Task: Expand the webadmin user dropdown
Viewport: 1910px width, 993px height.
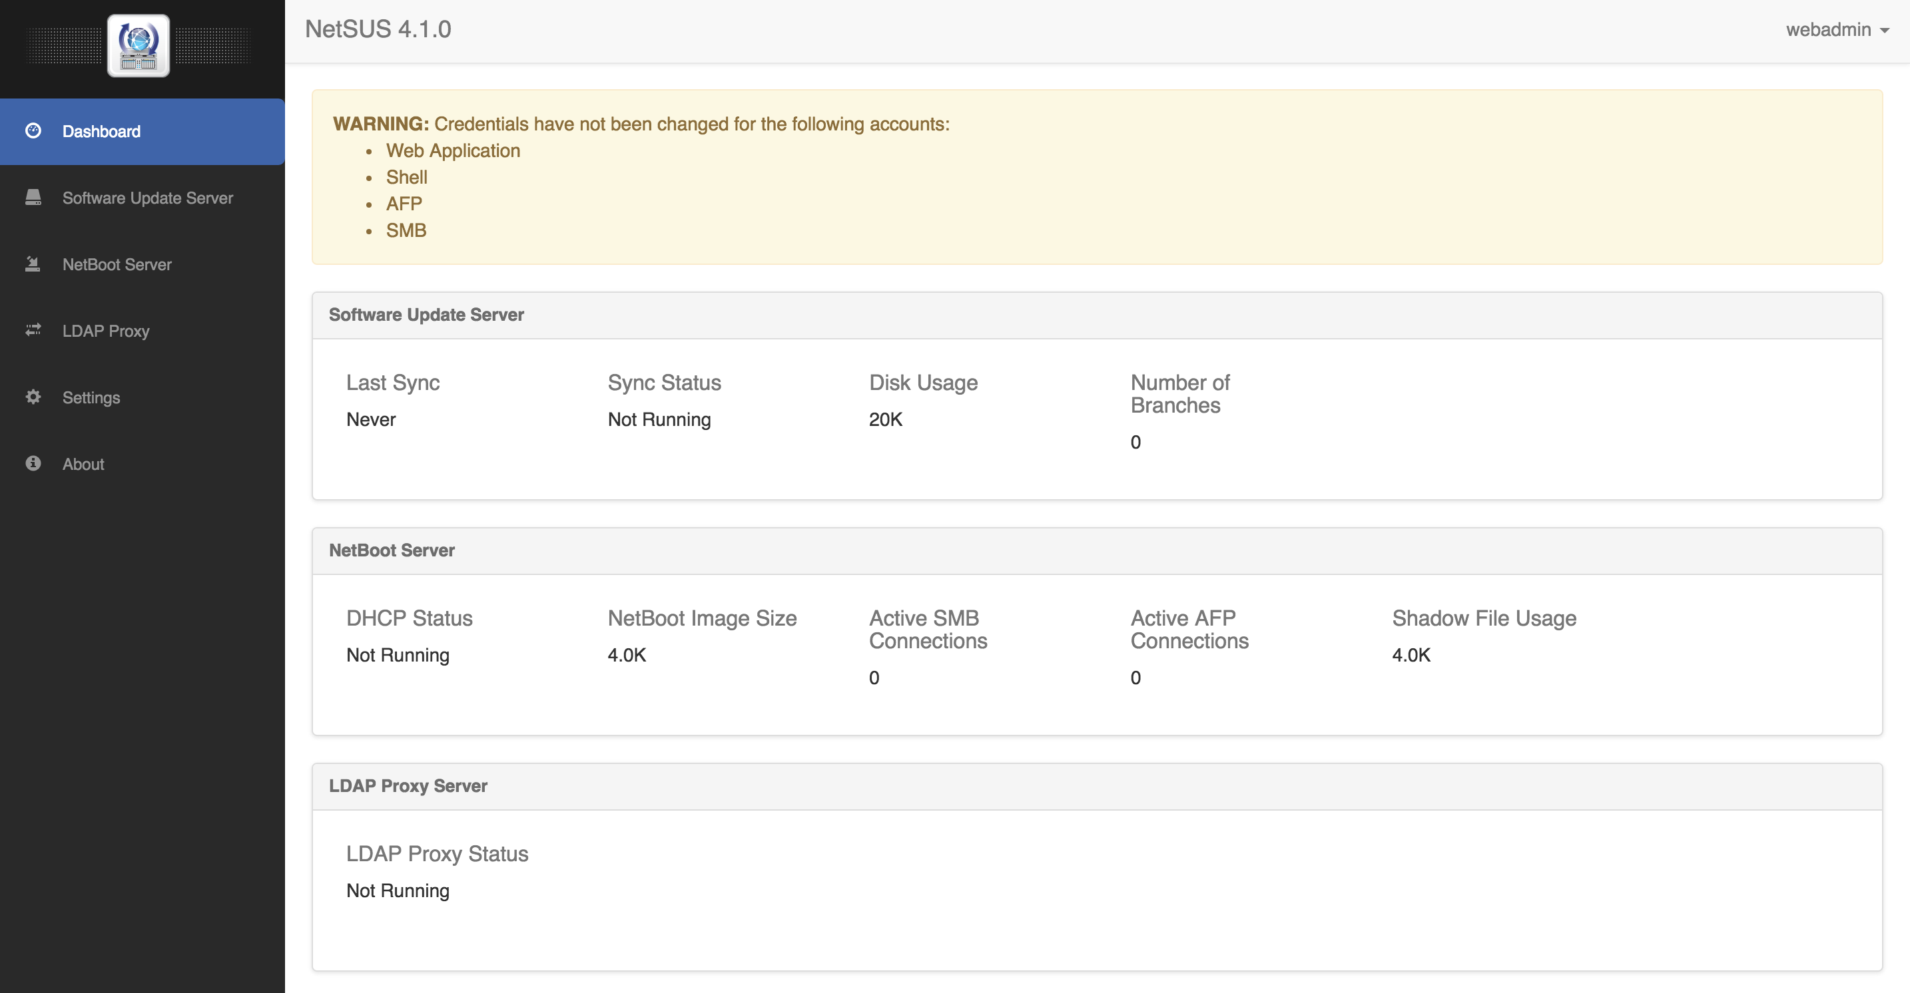Action: 1837,30
